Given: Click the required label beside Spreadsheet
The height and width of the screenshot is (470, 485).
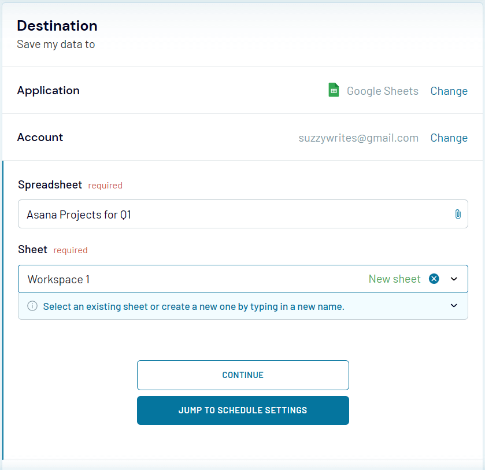Looking at the screenshot, I should (x=105, y=185).
